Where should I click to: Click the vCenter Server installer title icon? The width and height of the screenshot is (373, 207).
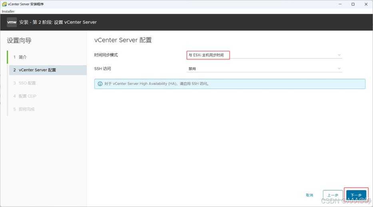tap(4, 4)
